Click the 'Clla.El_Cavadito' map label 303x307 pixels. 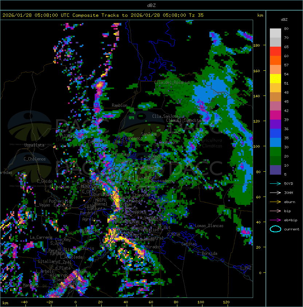tap(184, 120)
